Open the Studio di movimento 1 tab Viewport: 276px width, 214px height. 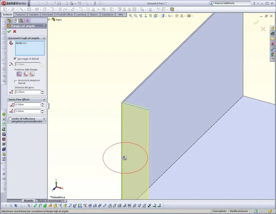click(51, 201)
